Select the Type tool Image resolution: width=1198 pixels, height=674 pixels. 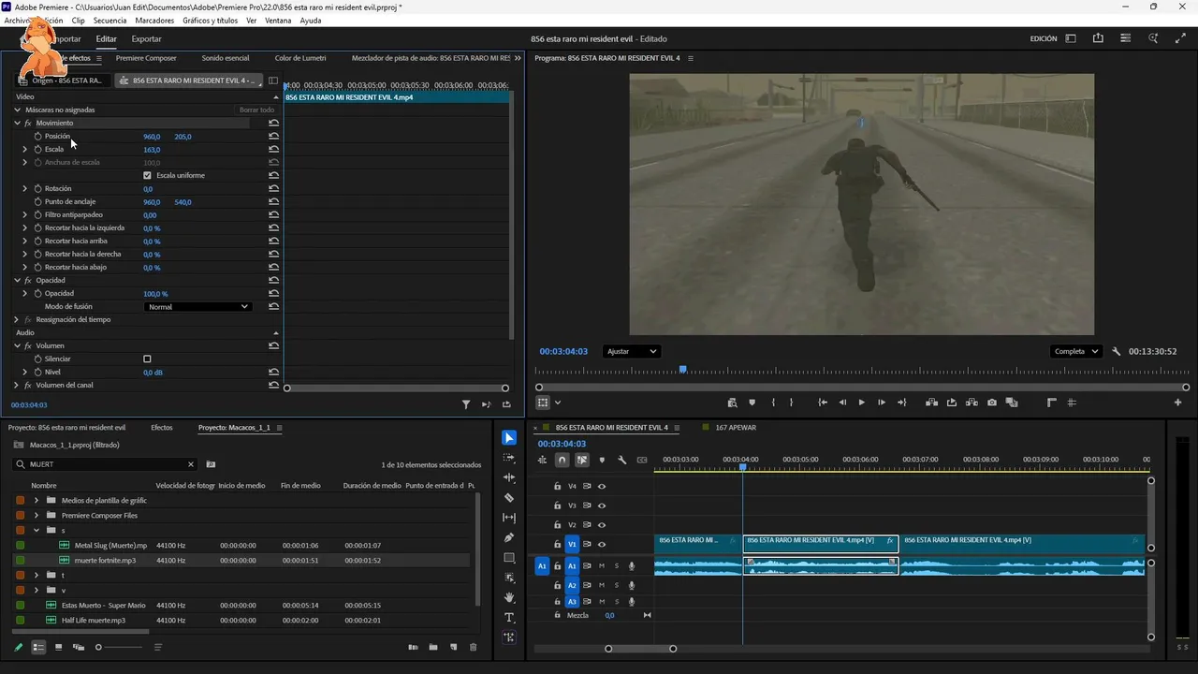tap(509, 618)
